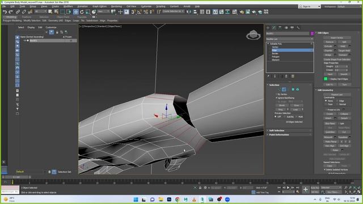This screenshot has width=363, height=204.
Task: Click the Undo arrow in main toolbar
Action: click(5, 12)
